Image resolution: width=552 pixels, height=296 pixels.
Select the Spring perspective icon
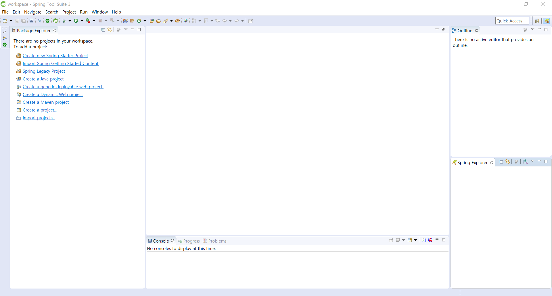point(547,21)
